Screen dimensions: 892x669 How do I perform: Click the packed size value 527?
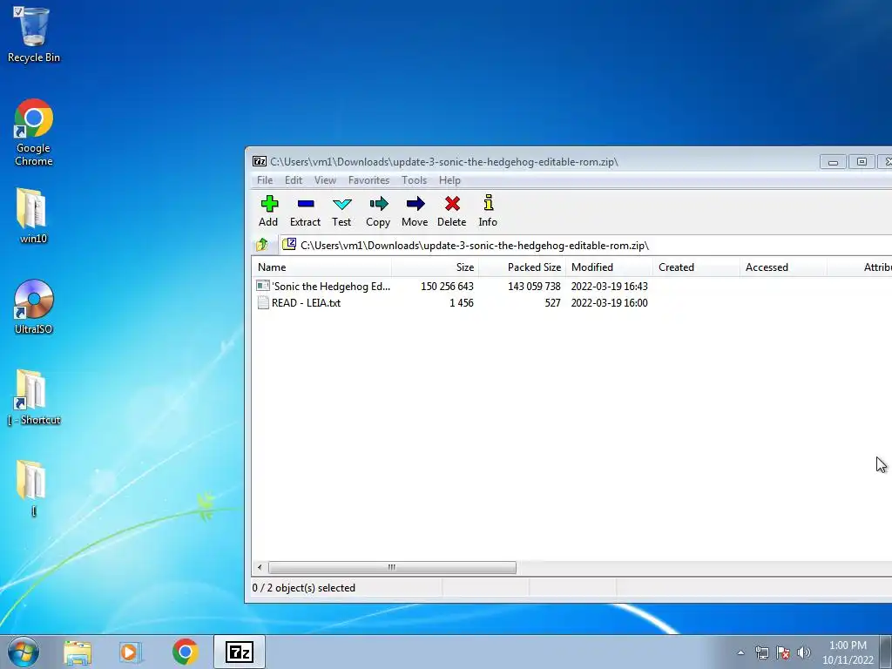click(x=552, y=302)
